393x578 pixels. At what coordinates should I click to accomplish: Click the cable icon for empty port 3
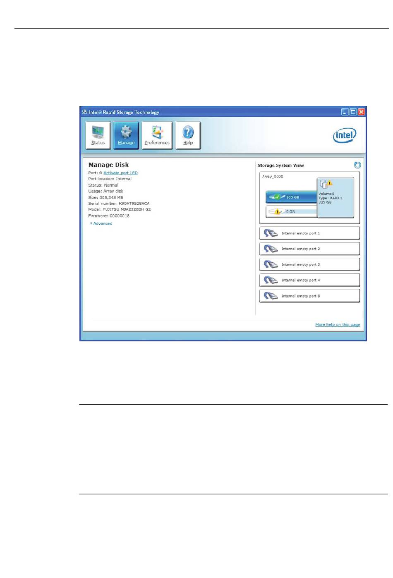(271, 265)
